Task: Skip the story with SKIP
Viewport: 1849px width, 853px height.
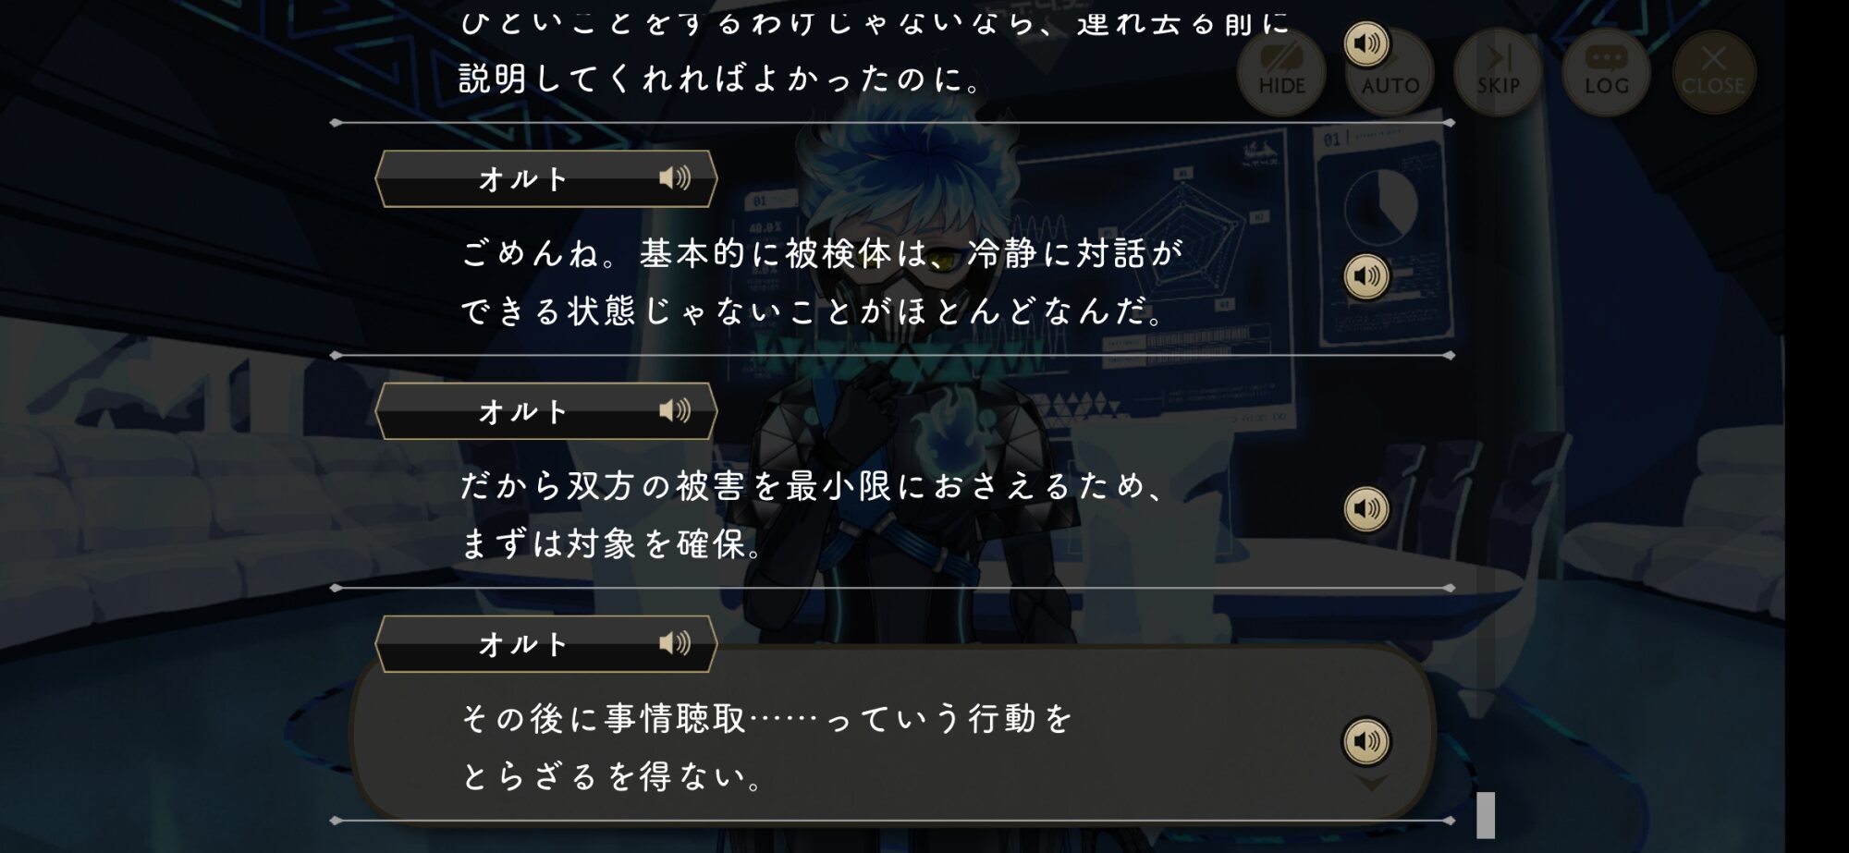Action: 1498,72
